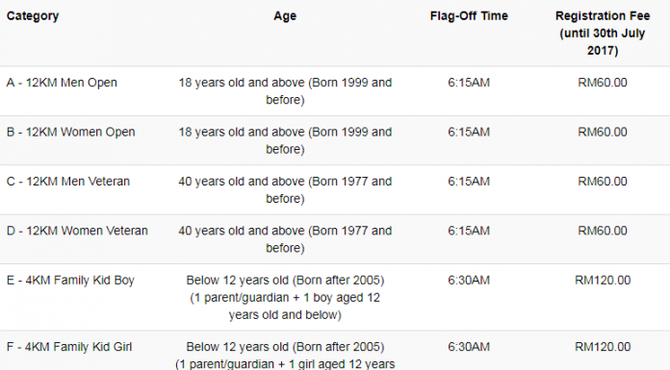Image resolution: width=670 pixels, height=370 pixels.
Task: Select the E - 4KM Family Kid Boy category
Action: tap(70, 281)
